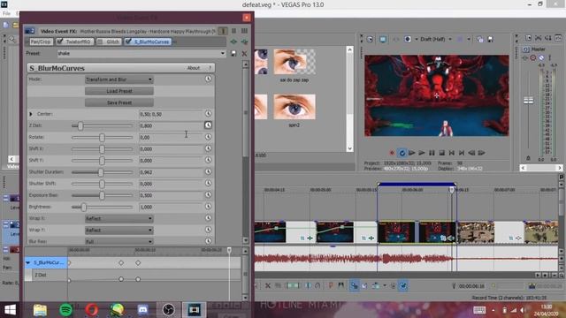Screen dimensions: 566x318
Task: Click the sai do zap zap thumbnail
Action: tap(294, 62)
